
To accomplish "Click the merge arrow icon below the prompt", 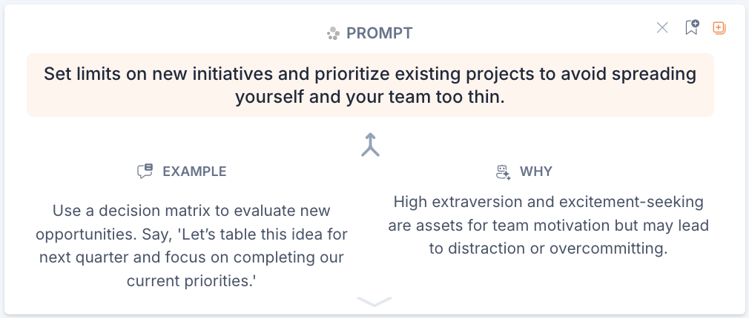I will (370, 145).
